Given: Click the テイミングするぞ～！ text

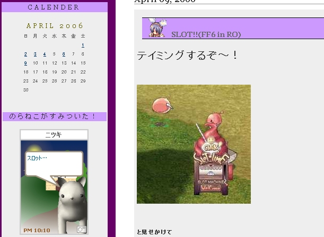Looking at the screenshot, I should coord(187,55).
